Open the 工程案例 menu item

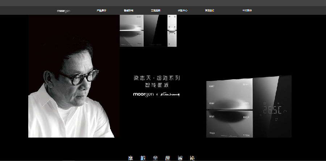point(155,10)
